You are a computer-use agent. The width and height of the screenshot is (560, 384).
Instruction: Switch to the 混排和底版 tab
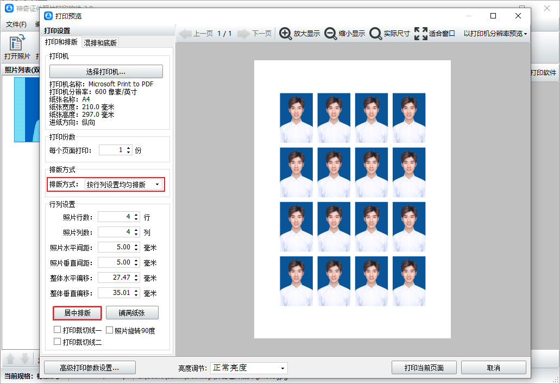(x=100, y=43)
